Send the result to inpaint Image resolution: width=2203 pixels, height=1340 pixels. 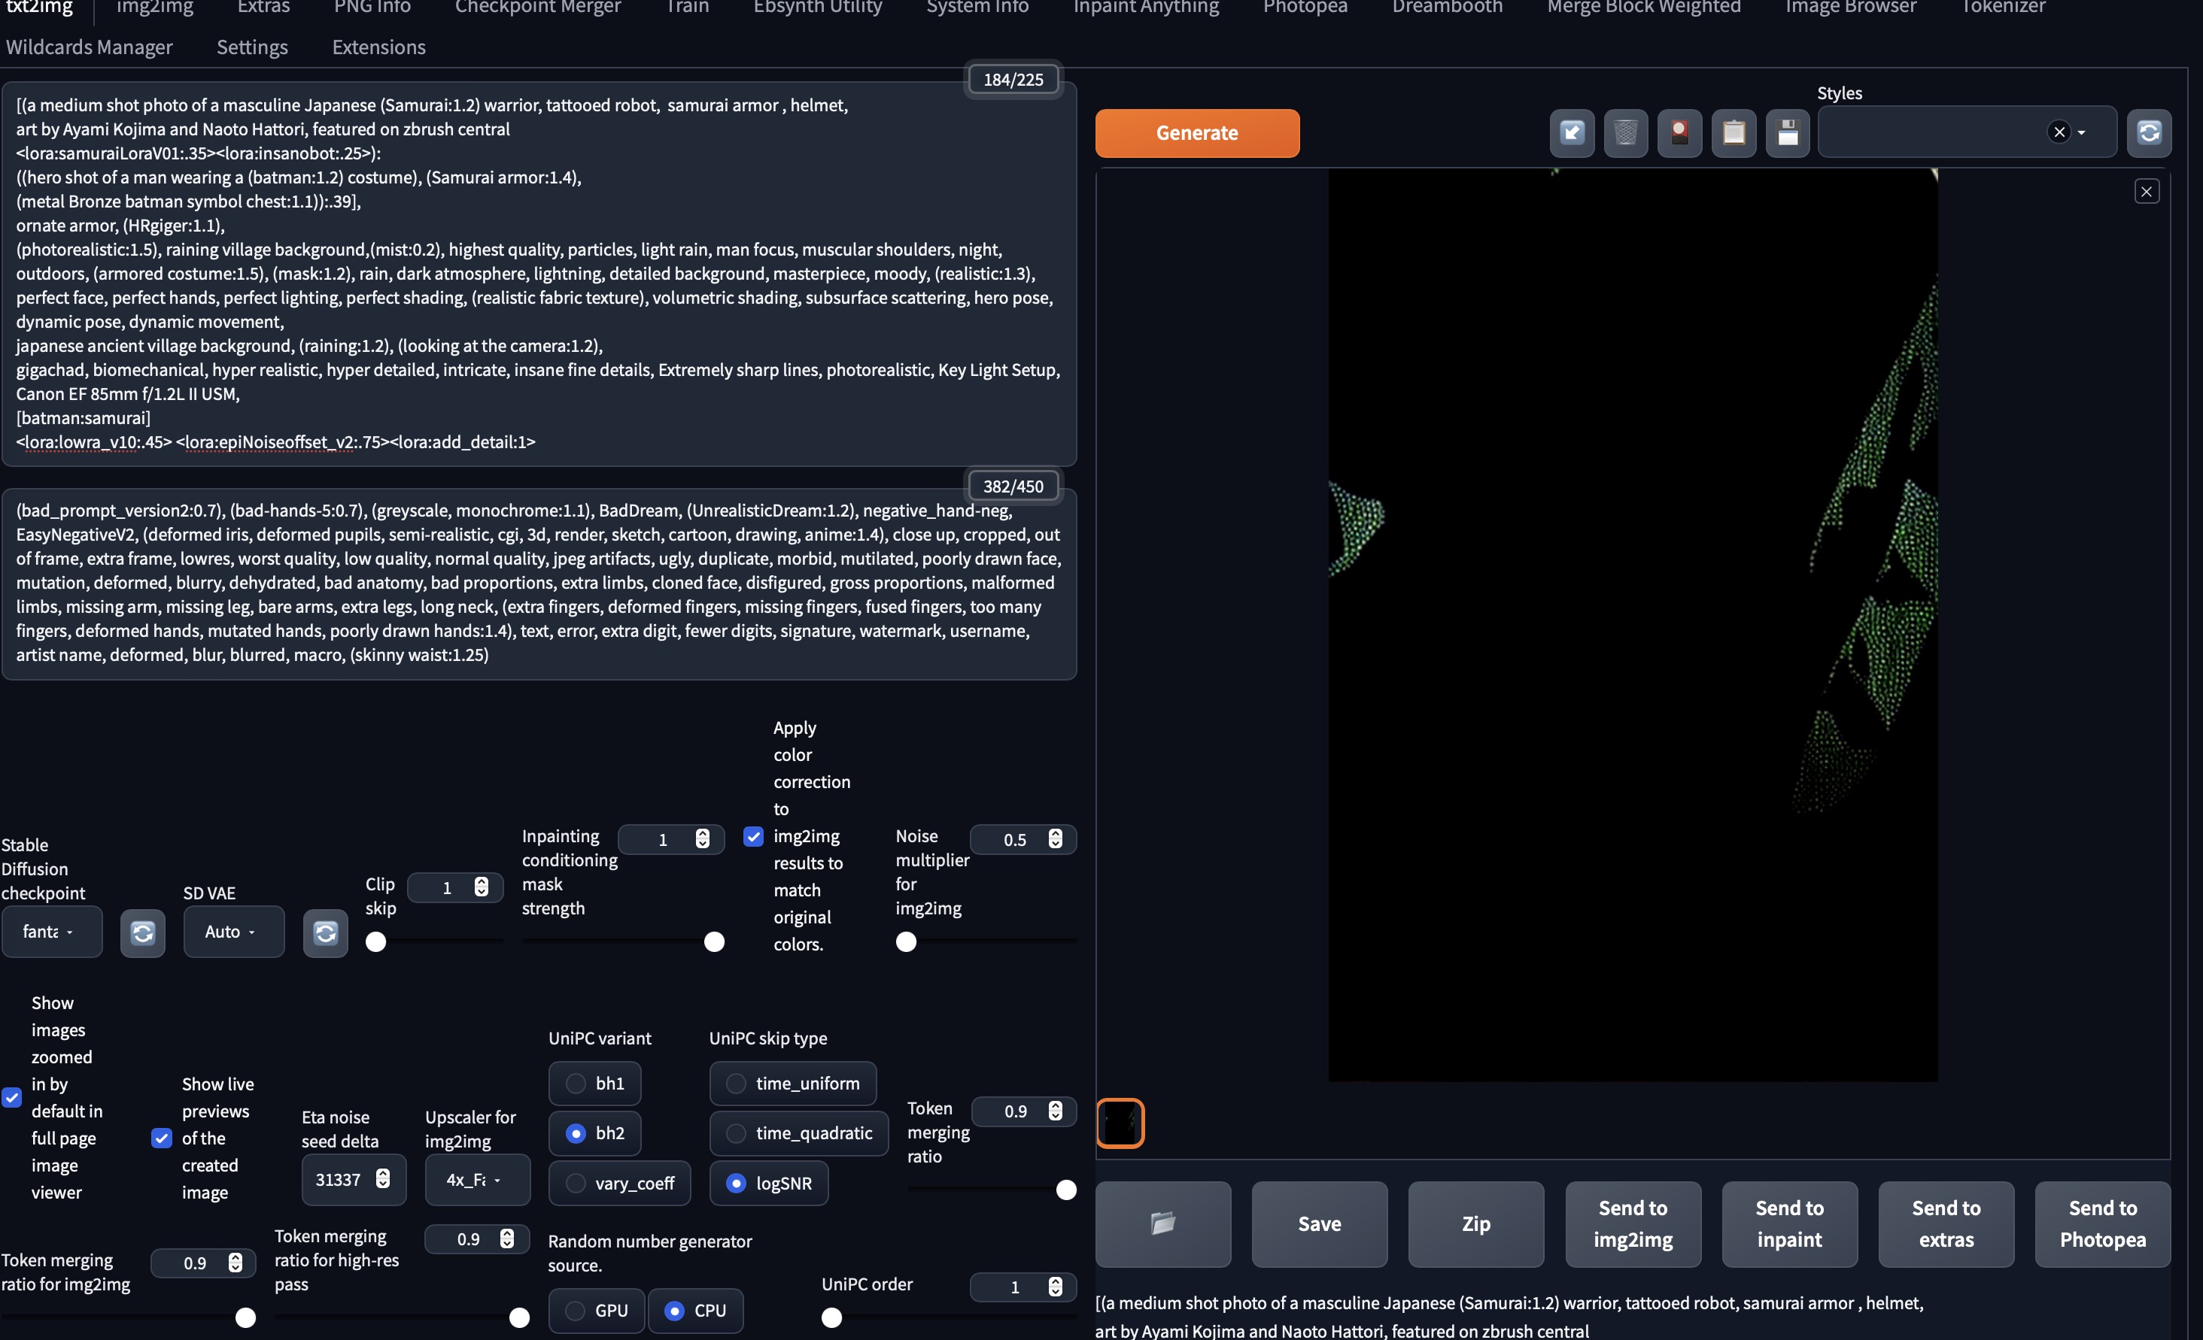[x=1789, y=1224]
